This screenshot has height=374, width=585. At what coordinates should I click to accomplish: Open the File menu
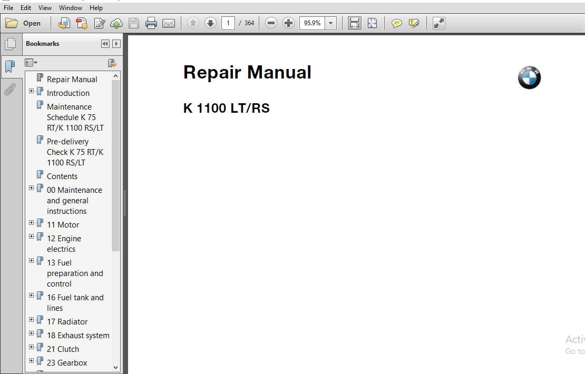[x=8, y=8]
